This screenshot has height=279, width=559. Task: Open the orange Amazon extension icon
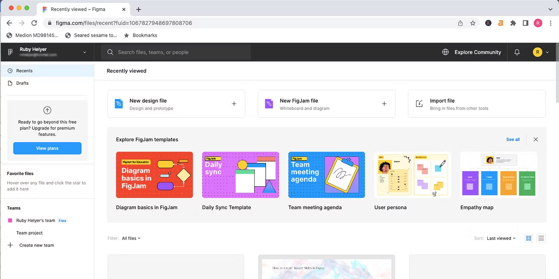click(500, 23)
